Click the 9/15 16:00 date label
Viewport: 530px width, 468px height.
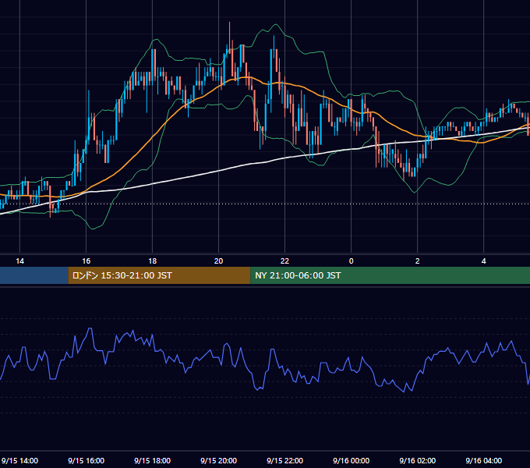(87, 460)
